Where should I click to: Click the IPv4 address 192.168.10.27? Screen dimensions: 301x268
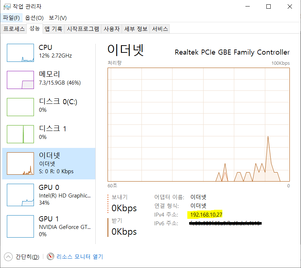(206, 215)
